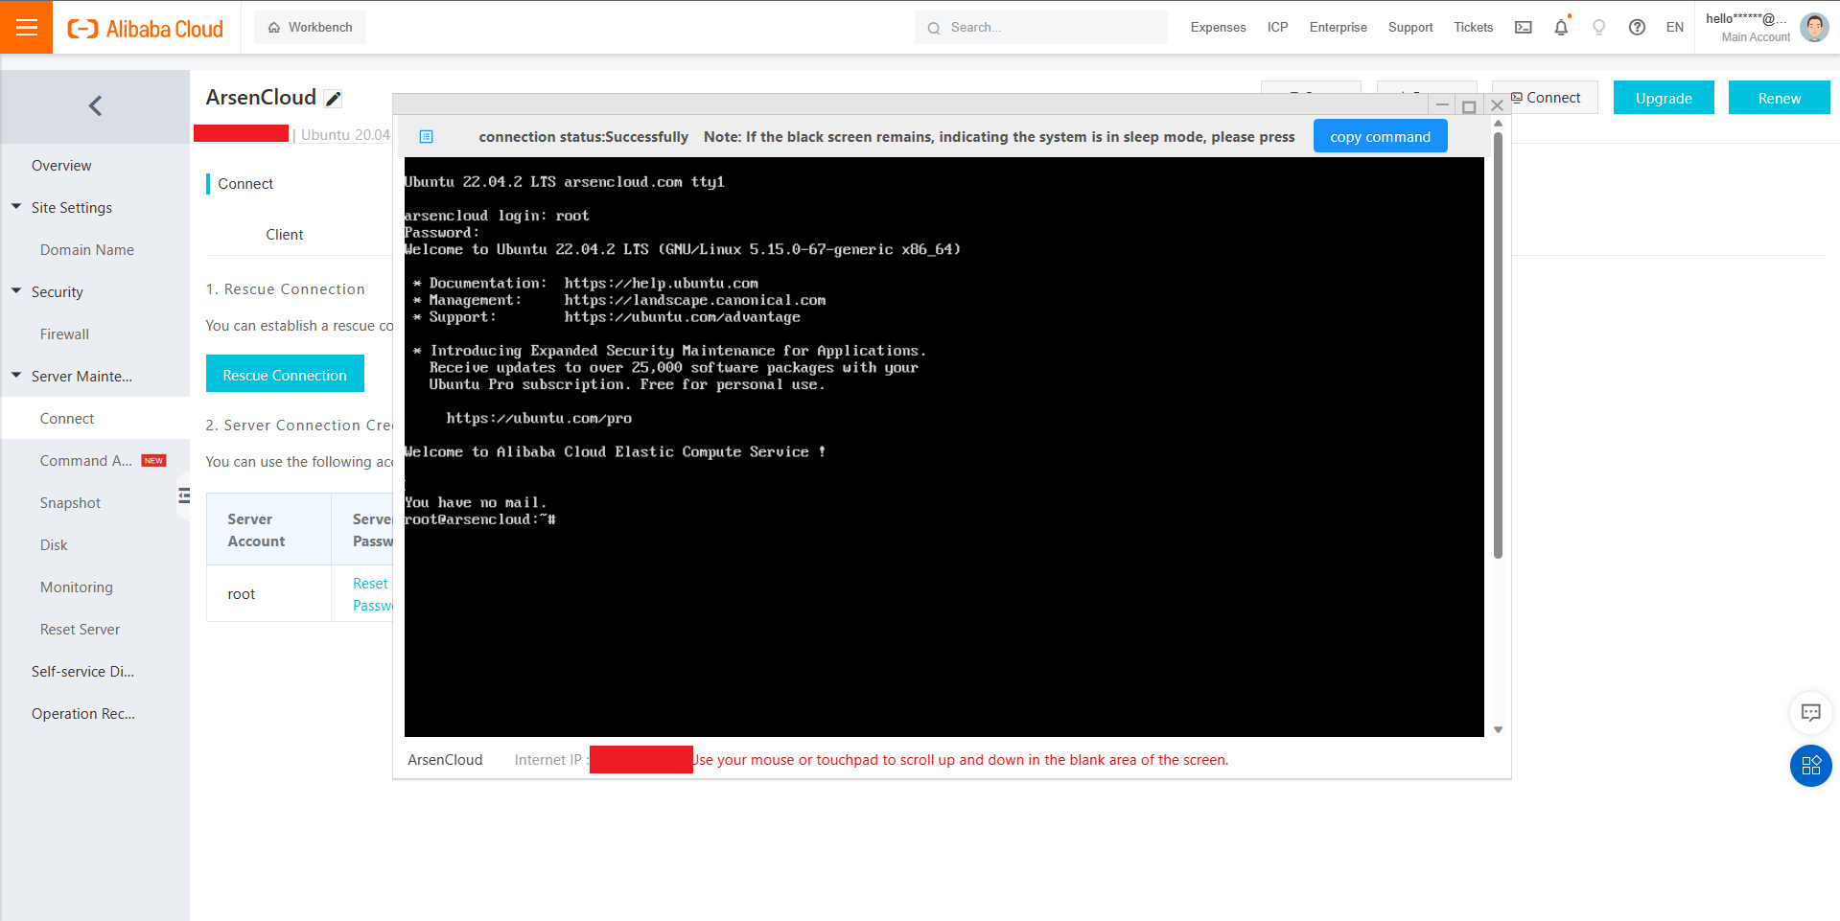Open Cloud Shell terminal icon in header
The height and width of the screenshot is (921, 1840).
1523,27
